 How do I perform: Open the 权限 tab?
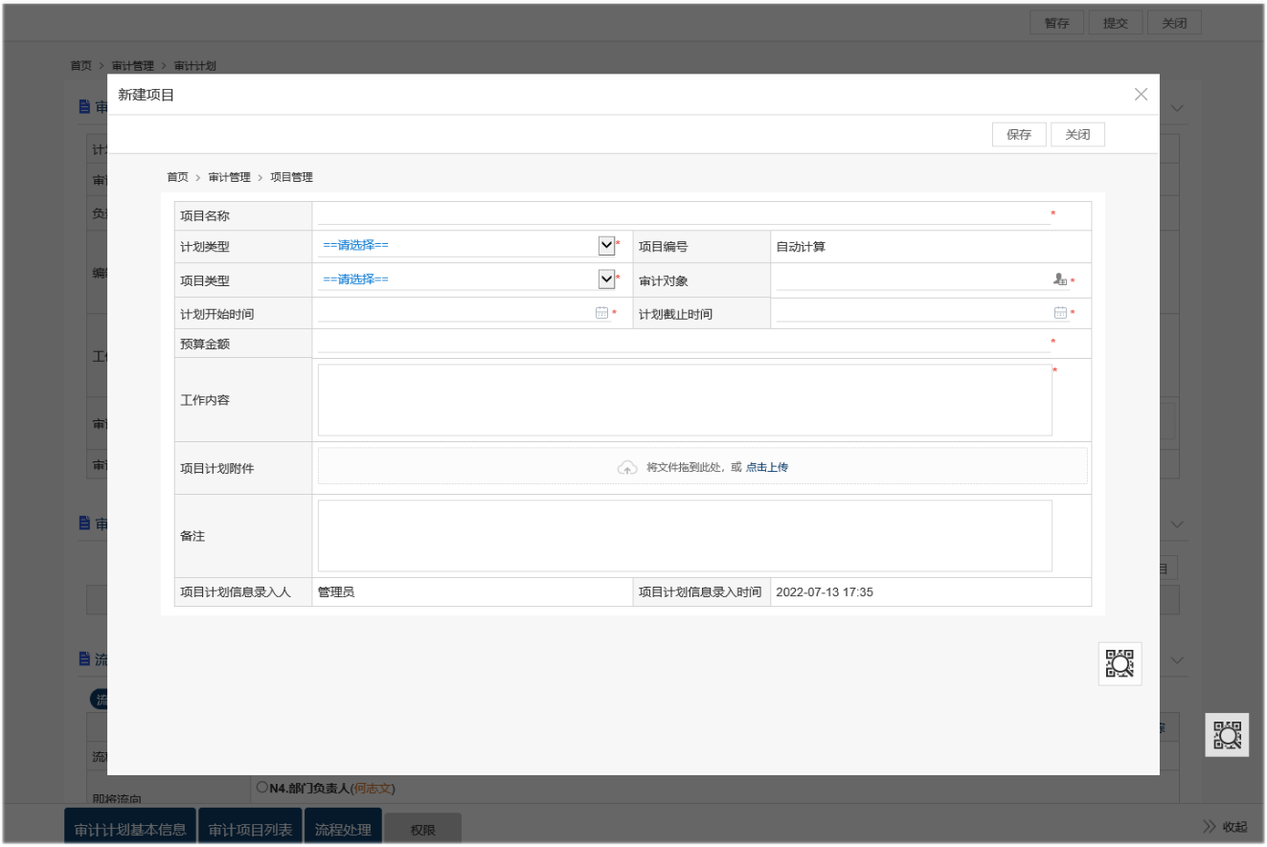pos(422,830)
